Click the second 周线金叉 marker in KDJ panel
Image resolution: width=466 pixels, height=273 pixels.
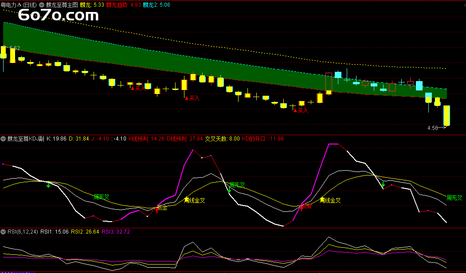coord(330,200)
